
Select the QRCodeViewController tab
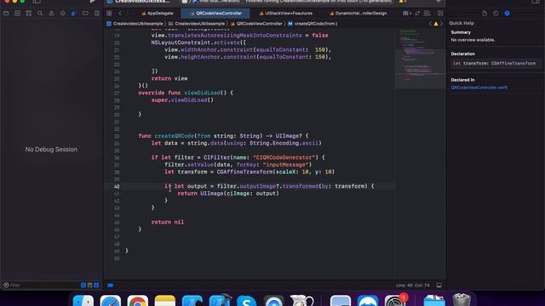[x=215, y=14]
